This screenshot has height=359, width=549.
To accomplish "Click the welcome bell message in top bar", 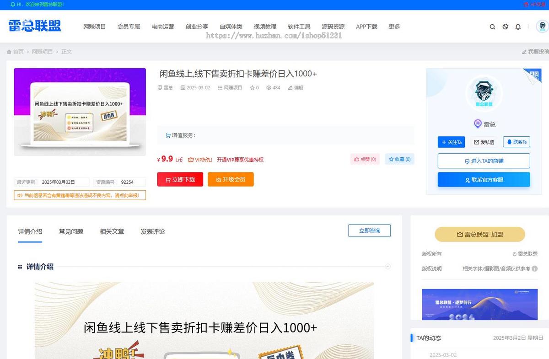I will (x=37, y=4).
